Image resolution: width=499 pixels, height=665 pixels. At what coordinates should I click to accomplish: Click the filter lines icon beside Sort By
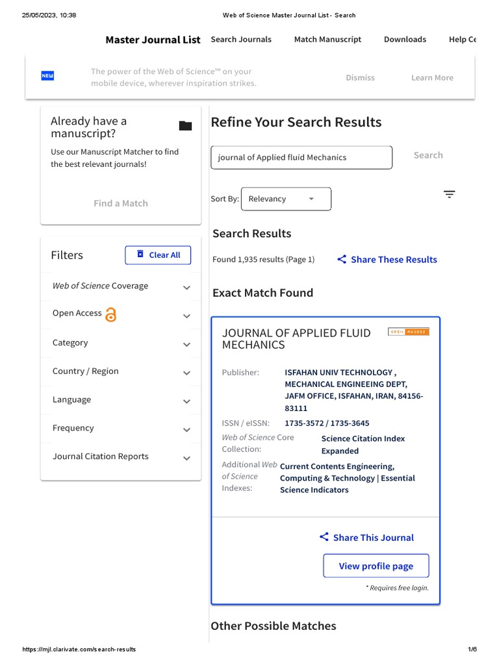[x=449, y=194]
